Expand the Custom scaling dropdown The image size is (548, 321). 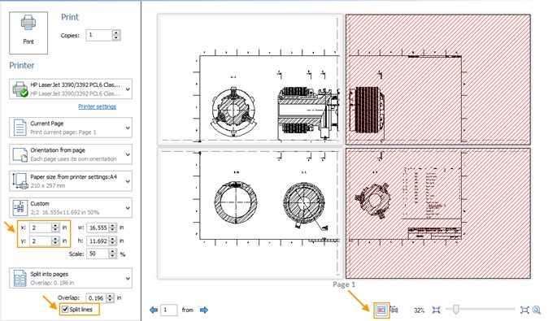(x=71, y=208)
